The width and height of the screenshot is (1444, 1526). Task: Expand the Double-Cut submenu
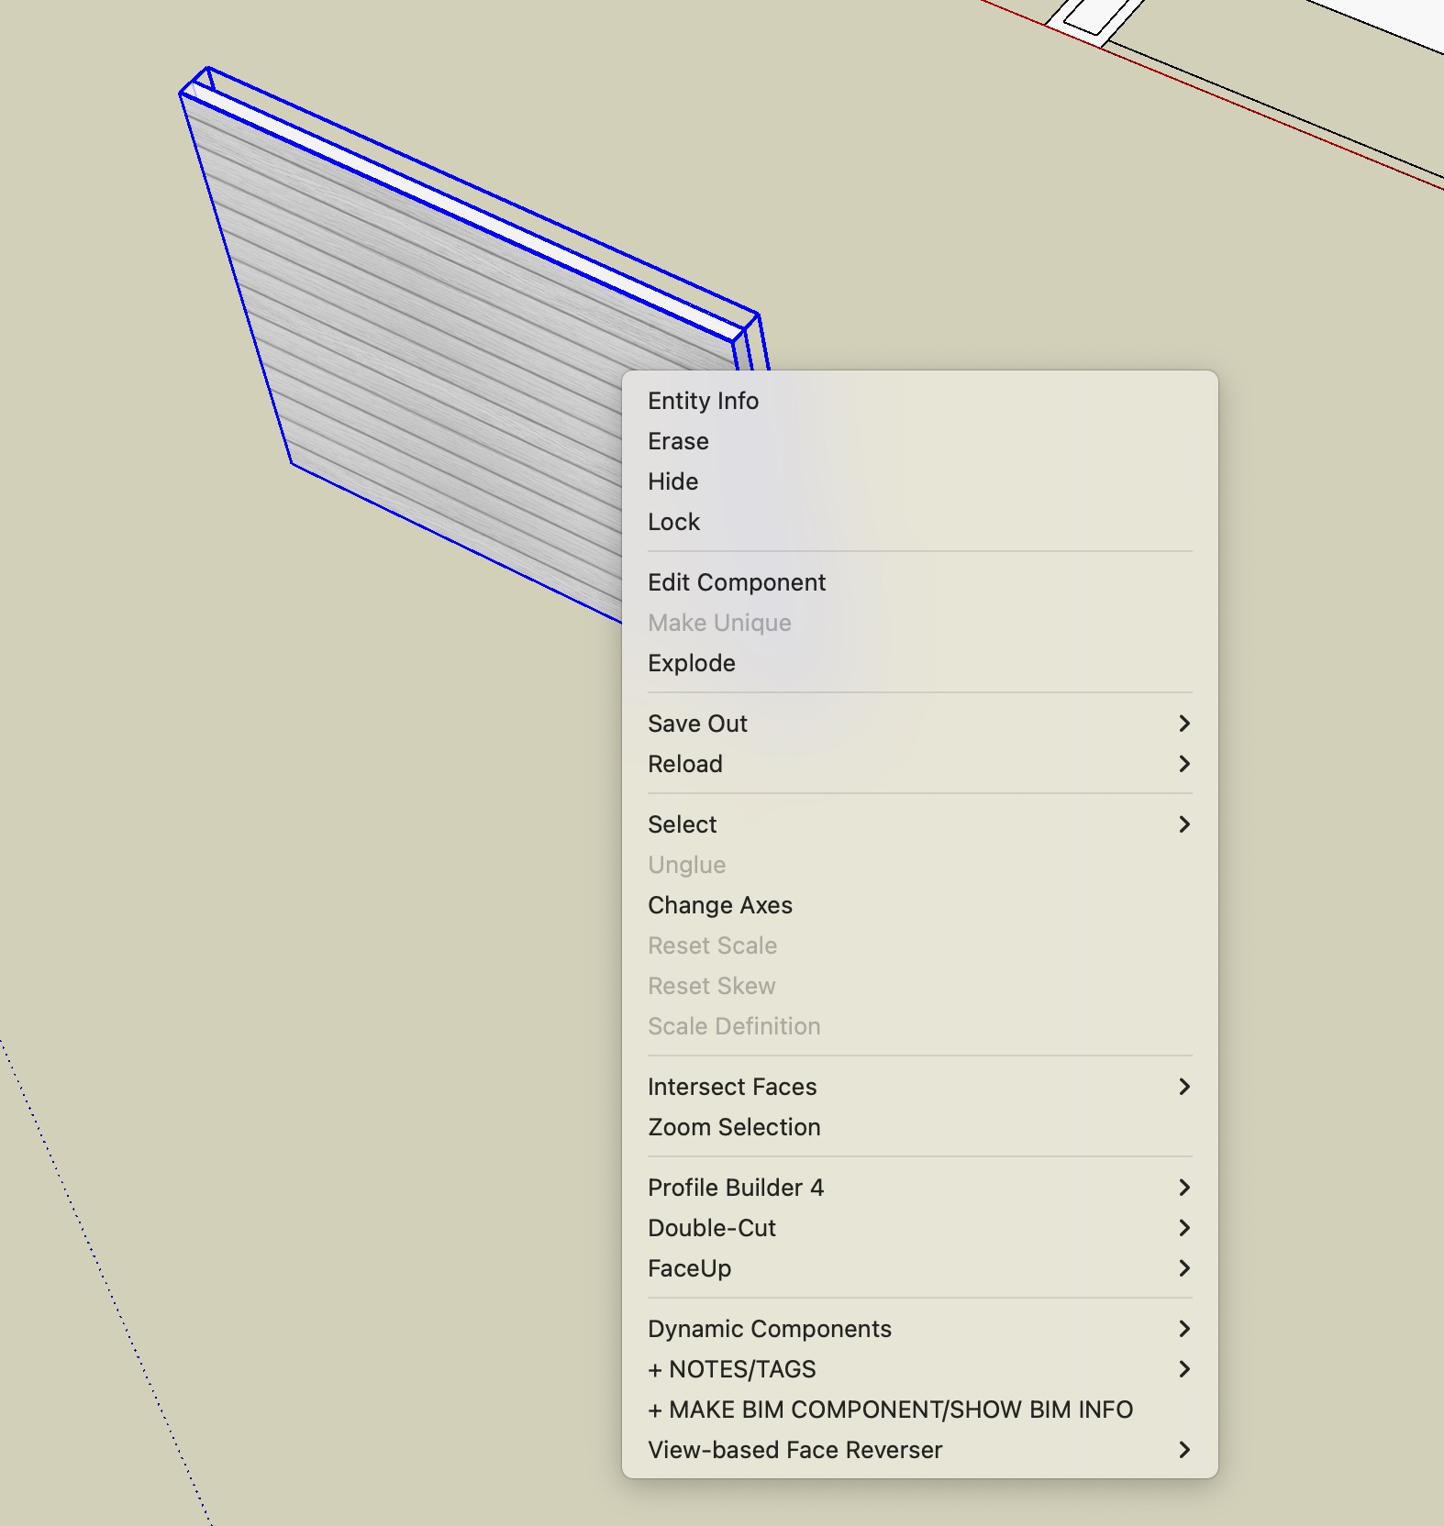coord(711,1228)
